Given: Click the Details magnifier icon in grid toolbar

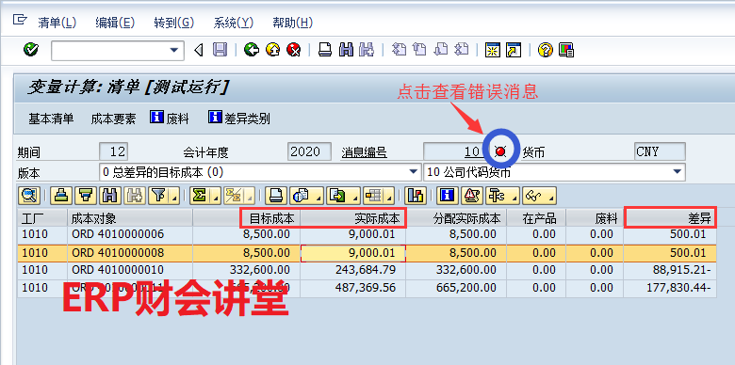Looking at the screenshot, I should 29,196.
